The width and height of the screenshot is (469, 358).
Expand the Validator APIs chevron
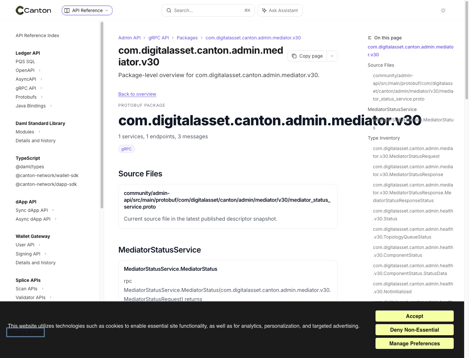tap(51, 297)
